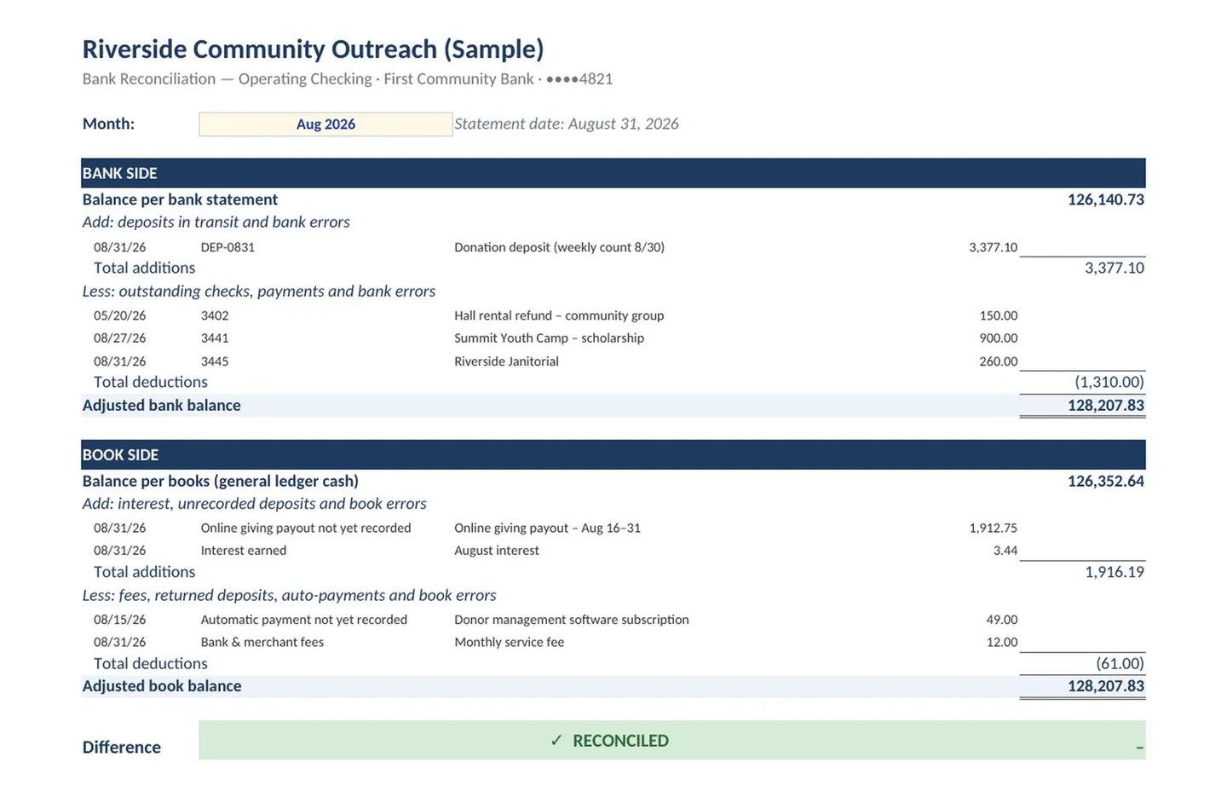Select the Month input cell Aug 2026
The height and width of the screenshot is (797, 1227).
click(325, 124)
